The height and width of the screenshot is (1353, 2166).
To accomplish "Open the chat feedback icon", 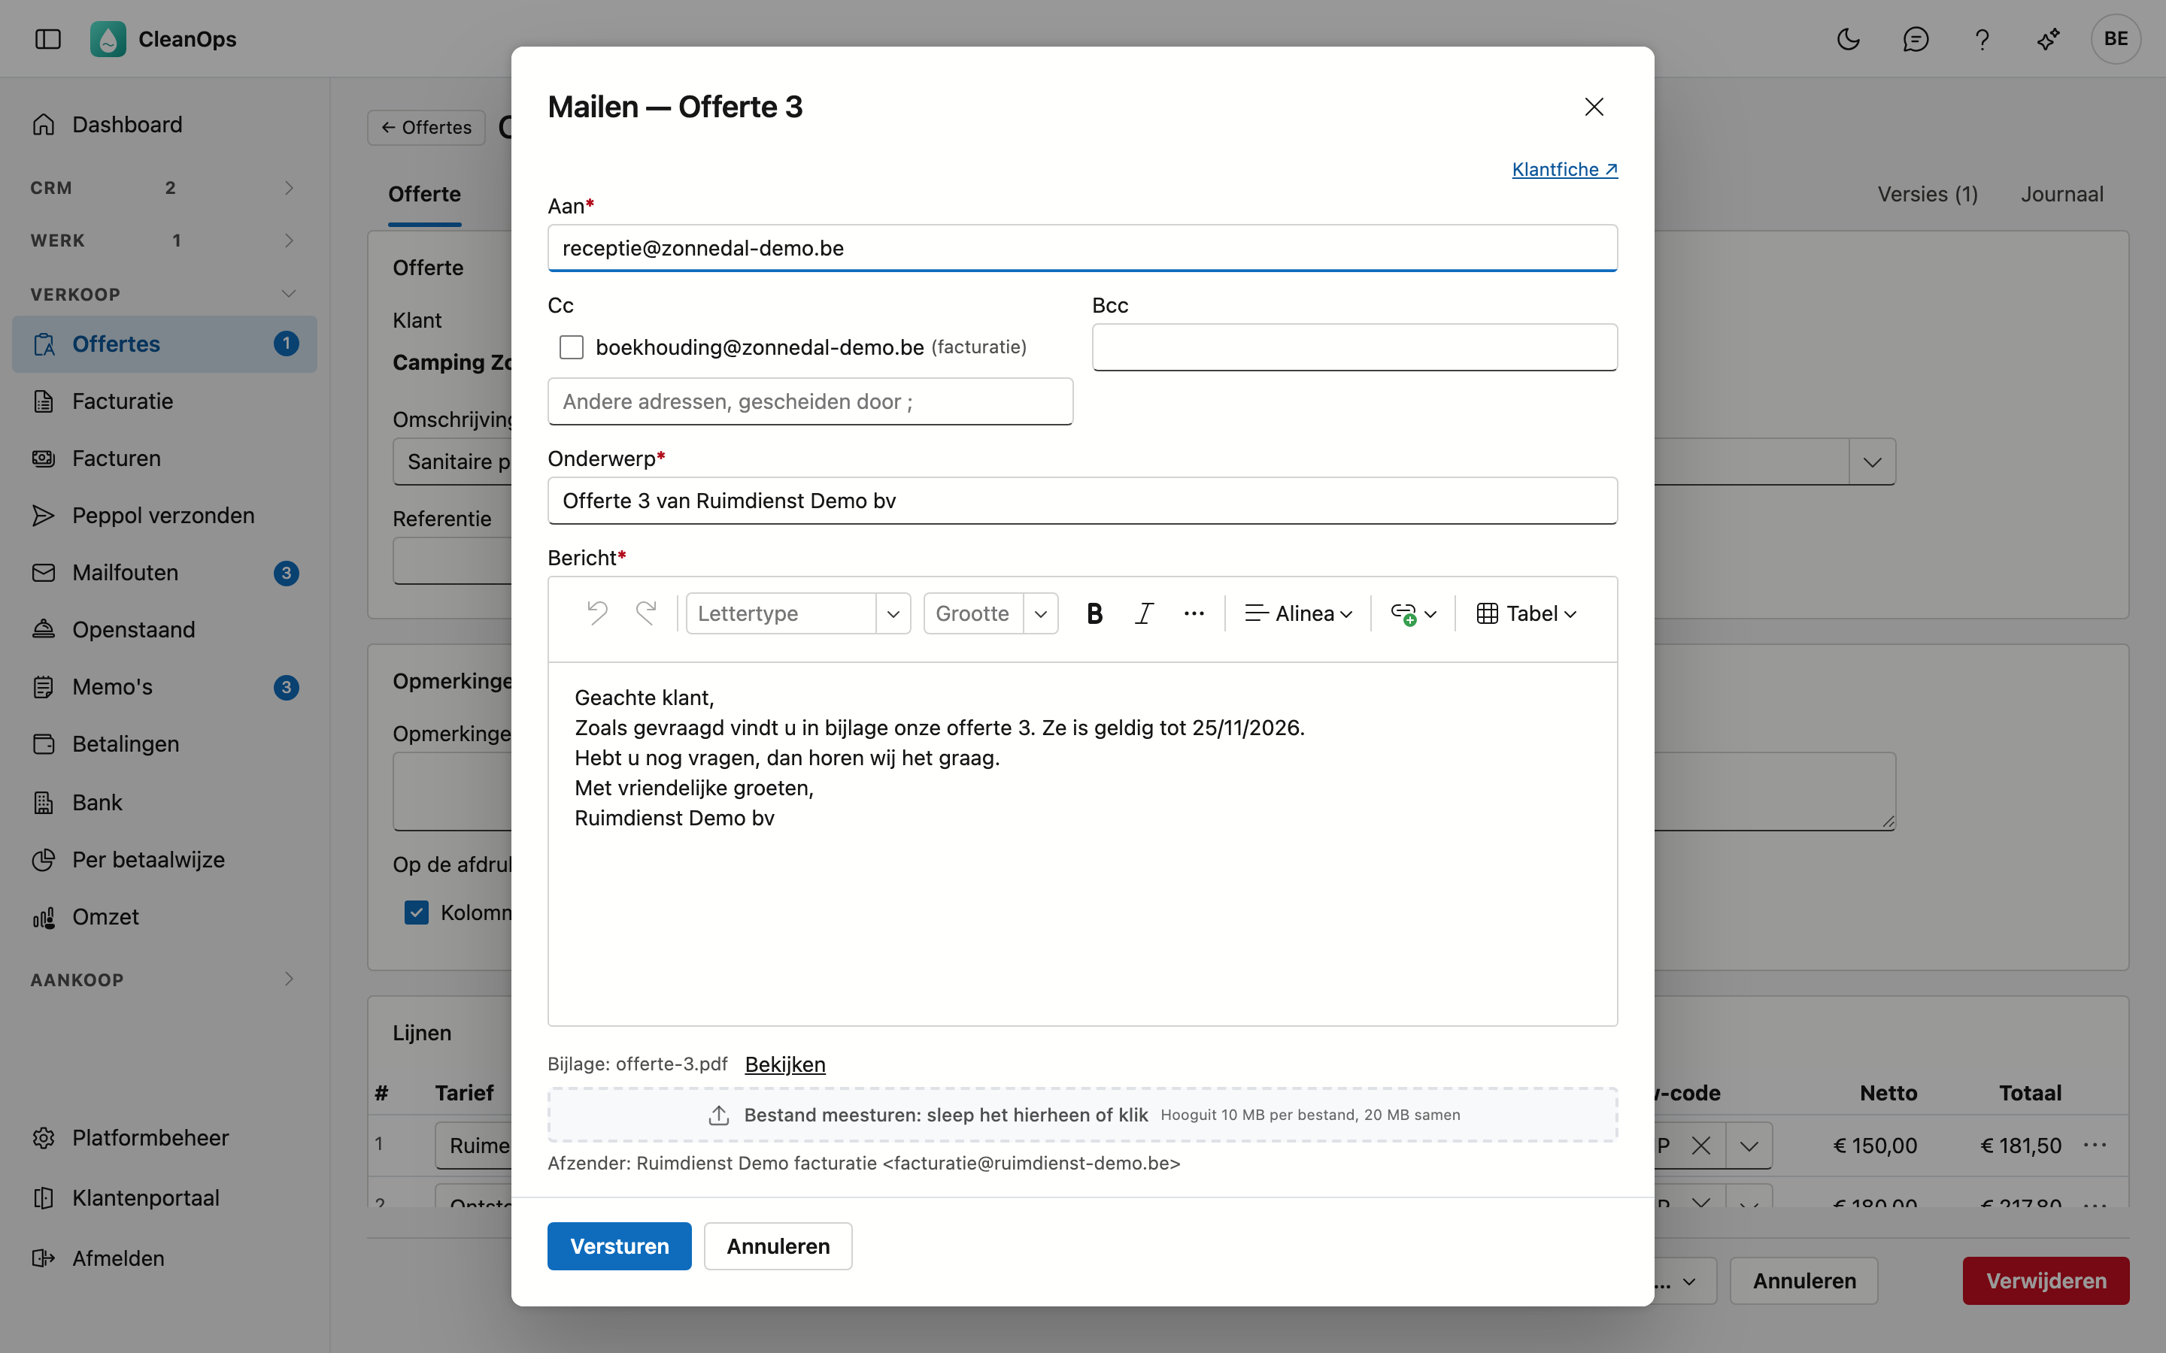I will [1916, 38].
